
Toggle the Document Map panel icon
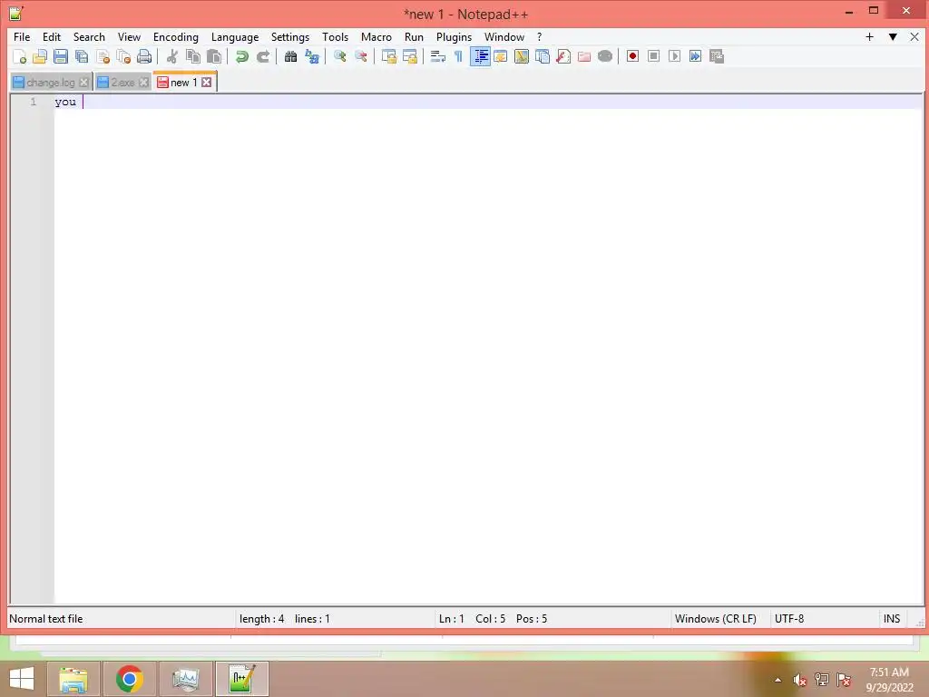(522, 56)
